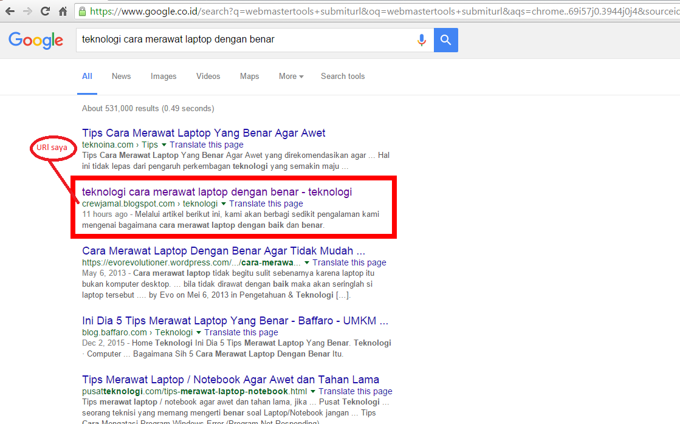The height and width of the screenshot is (424, 680).
Task: Click the browser forward arrow
Action: 27,12
